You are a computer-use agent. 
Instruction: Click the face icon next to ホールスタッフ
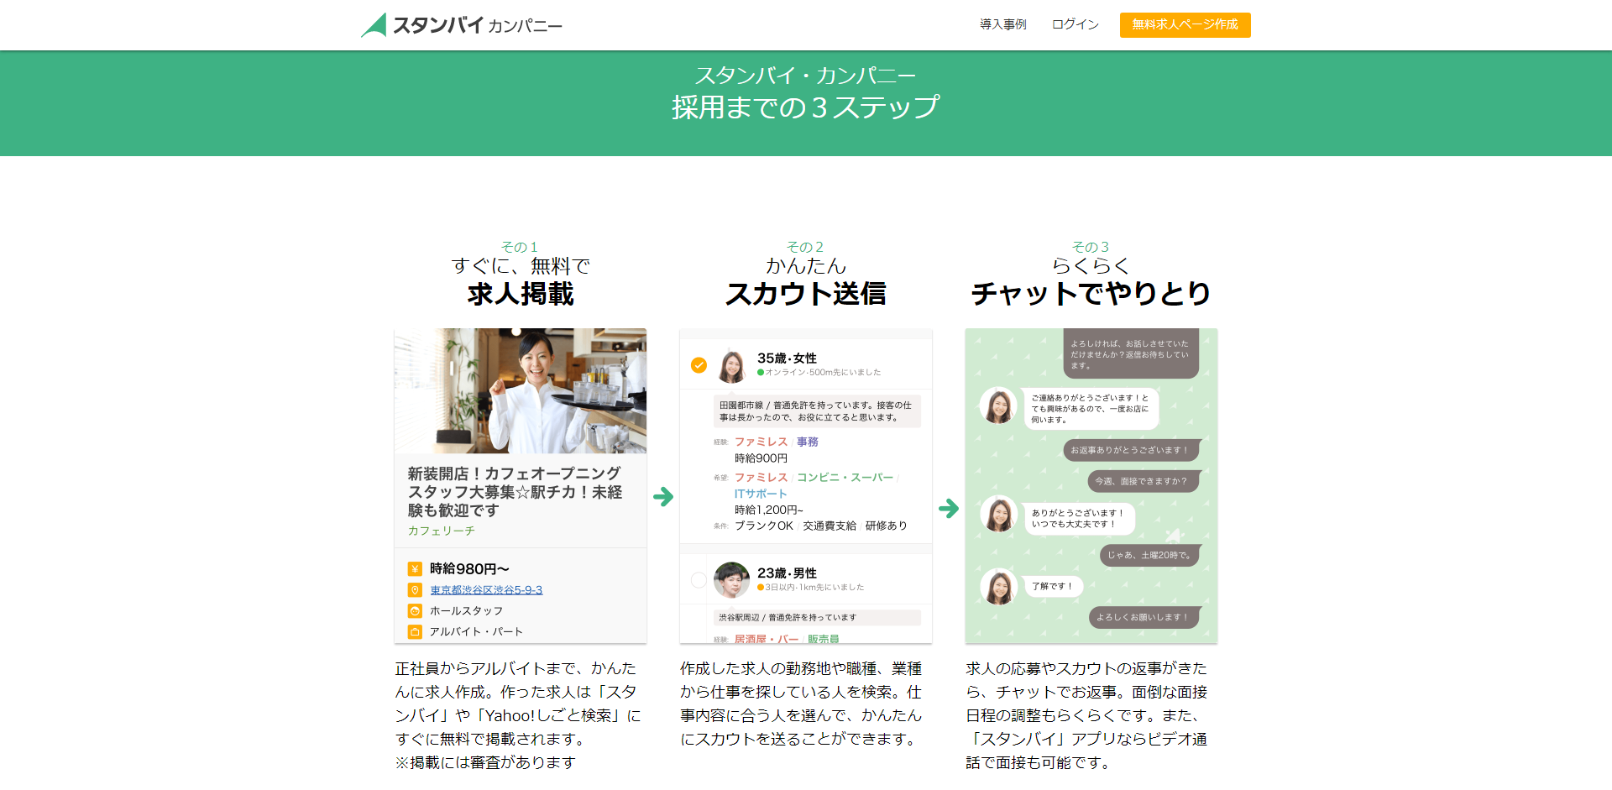[416, 610]
